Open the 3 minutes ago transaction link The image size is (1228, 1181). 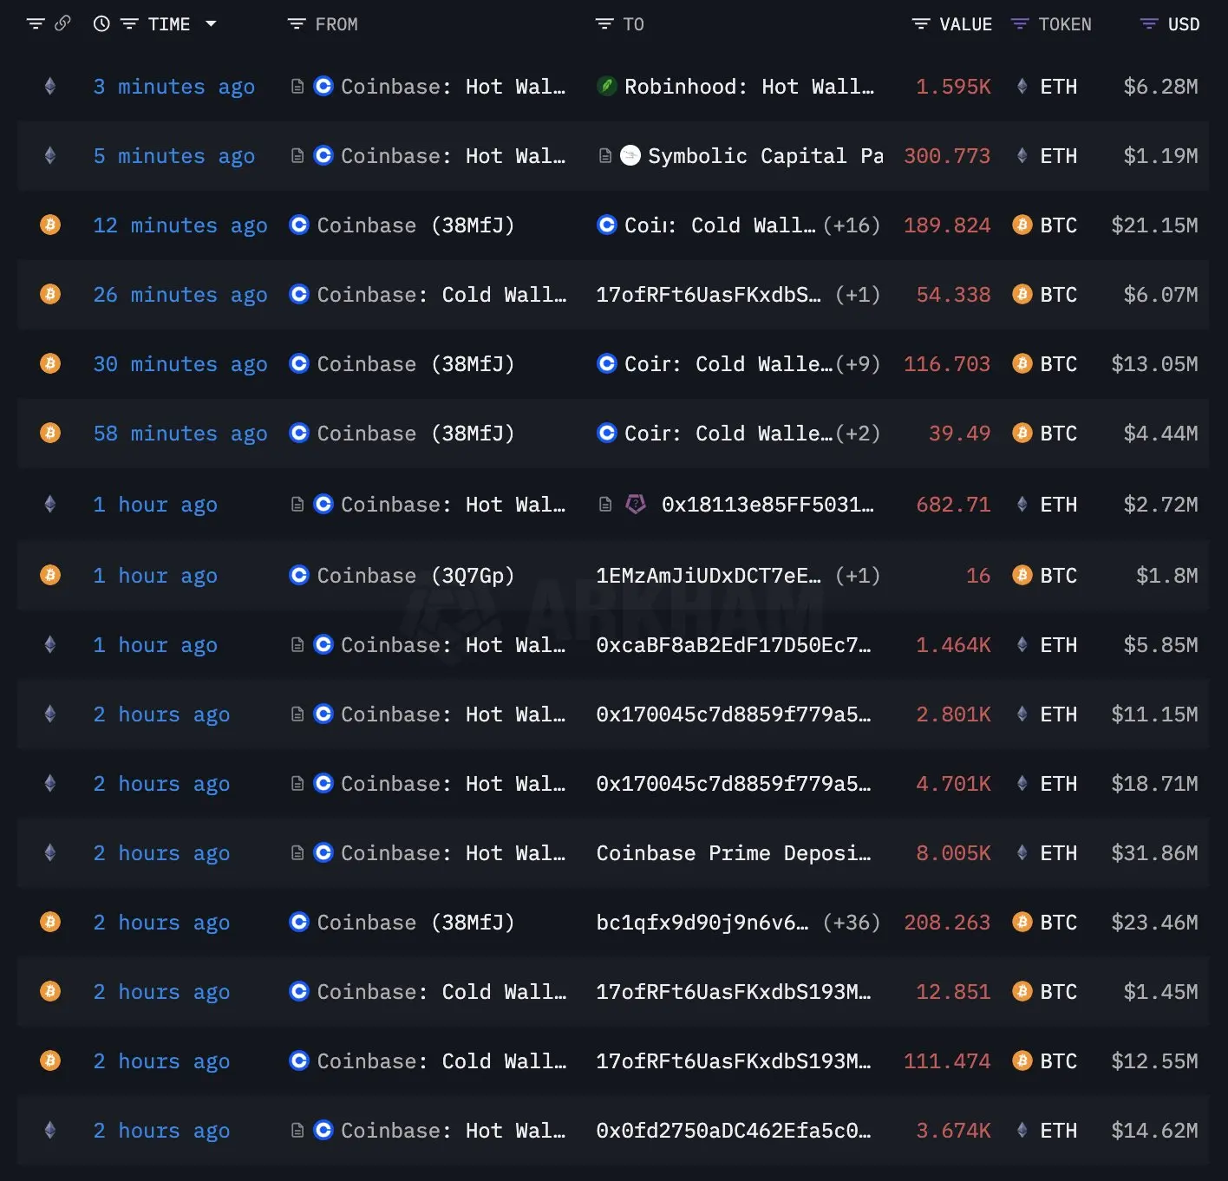(x=174, y=87)
